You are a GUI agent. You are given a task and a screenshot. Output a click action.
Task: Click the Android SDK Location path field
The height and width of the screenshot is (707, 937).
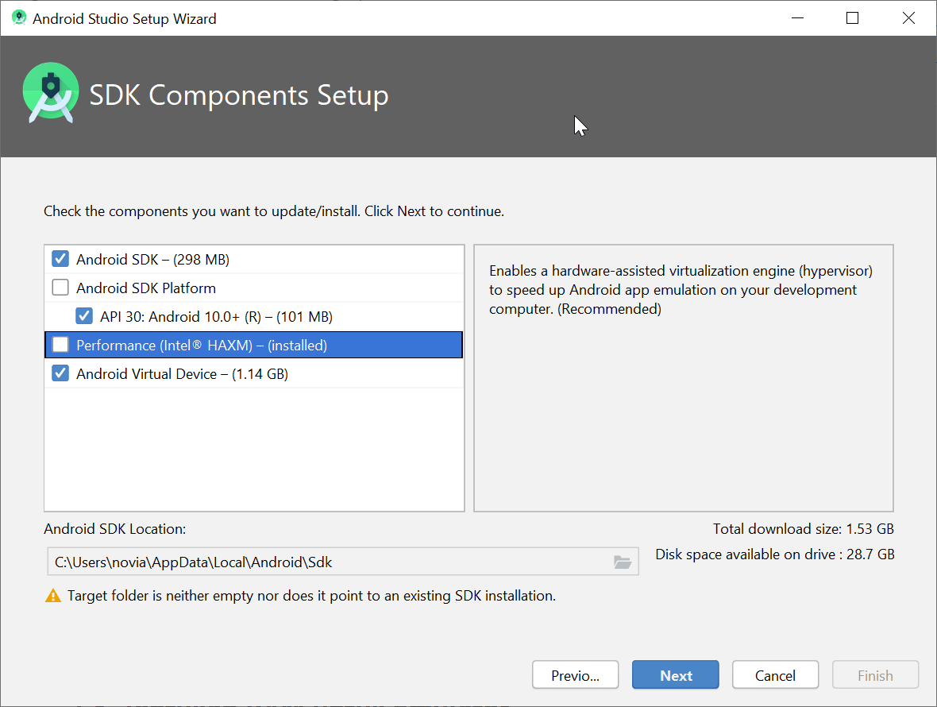coord(318,562)
